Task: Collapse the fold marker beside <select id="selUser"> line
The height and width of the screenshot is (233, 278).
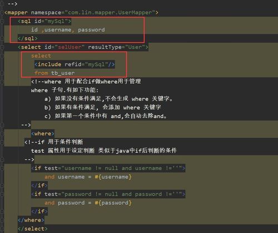Action: (x=2, y=47)
